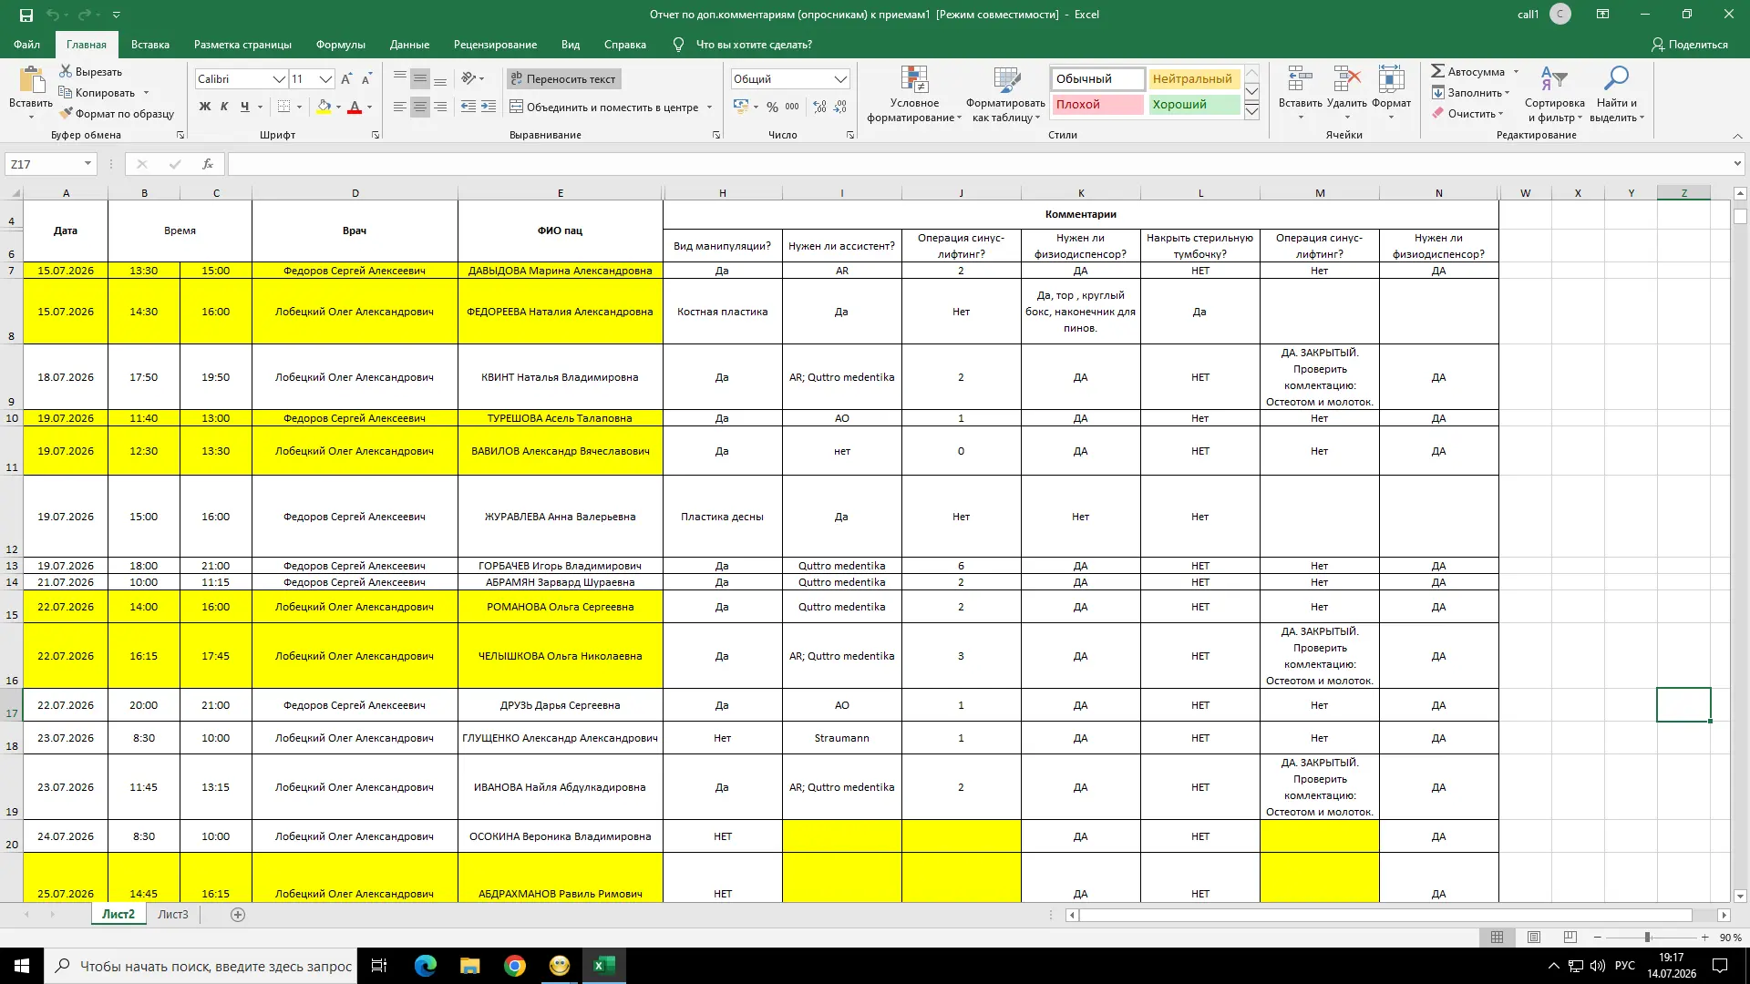
Task: Click Очистить clear button
Action: [x=1467, y=113]
